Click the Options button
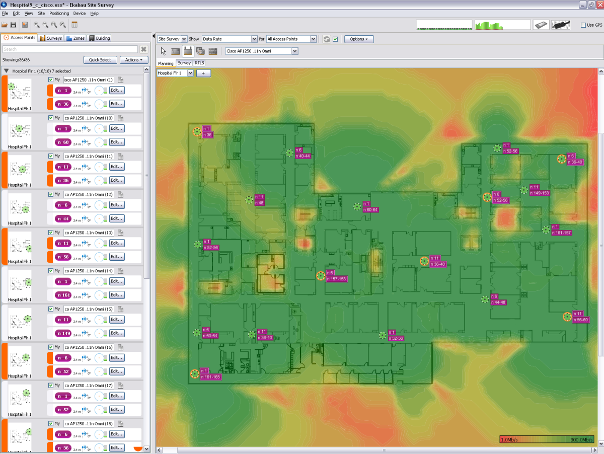The width and height of the screenshot is (604, 454). tap(358, 39)
